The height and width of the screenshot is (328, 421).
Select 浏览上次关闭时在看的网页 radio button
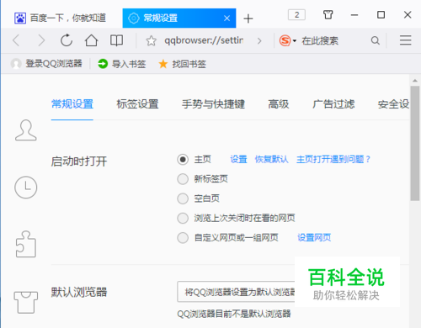tap(183, 218)
